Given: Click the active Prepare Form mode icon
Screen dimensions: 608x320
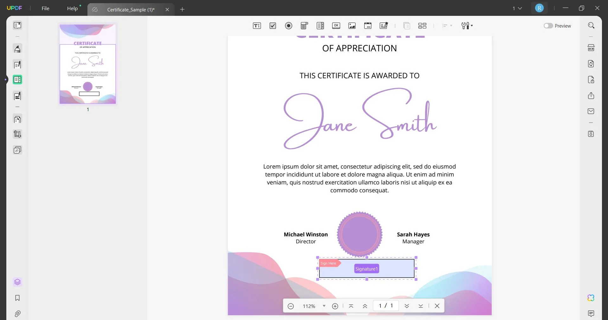Looking at the screenshot, I should coord(17,80).
